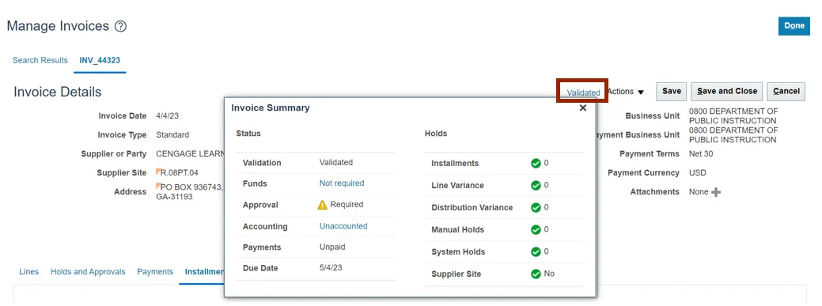Click the Save and Close button
This screenshot has width=822, height=306.
726,91
